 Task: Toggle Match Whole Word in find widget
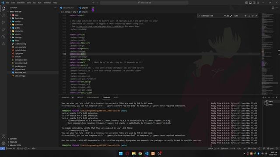click(228, 16)
